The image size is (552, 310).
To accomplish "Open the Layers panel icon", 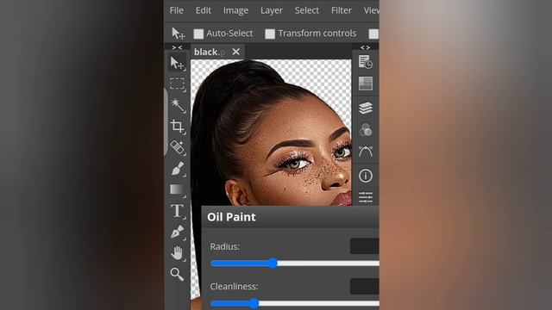I will pos(366,108).
